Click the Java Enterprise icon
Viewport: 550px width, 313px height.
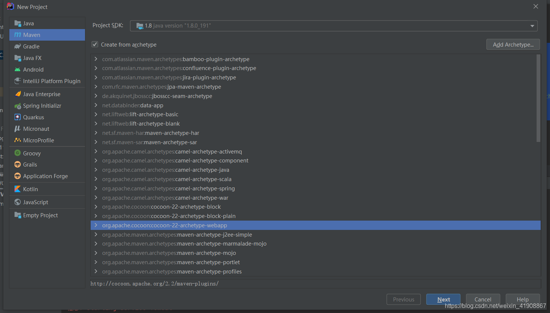coord(18,94)
